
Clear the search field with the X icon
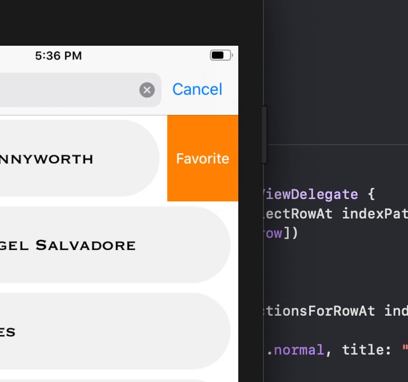147,90
